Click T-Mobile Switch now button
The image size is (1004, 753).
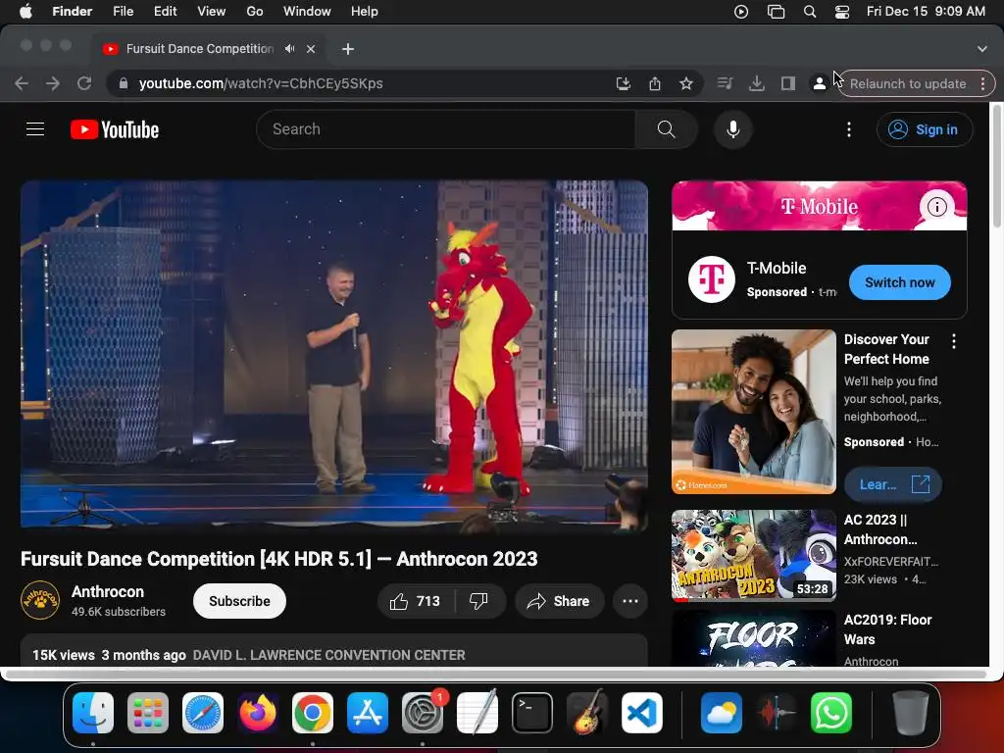coord(900,282)
